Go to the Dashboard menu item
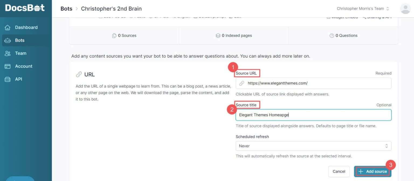Viewport: 414px width, 181px height. 26,27
